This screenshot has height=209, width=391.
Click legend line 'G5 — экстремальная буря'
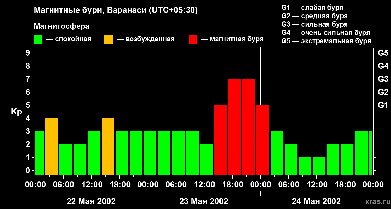pyautogui.click(x=326, y=41)
